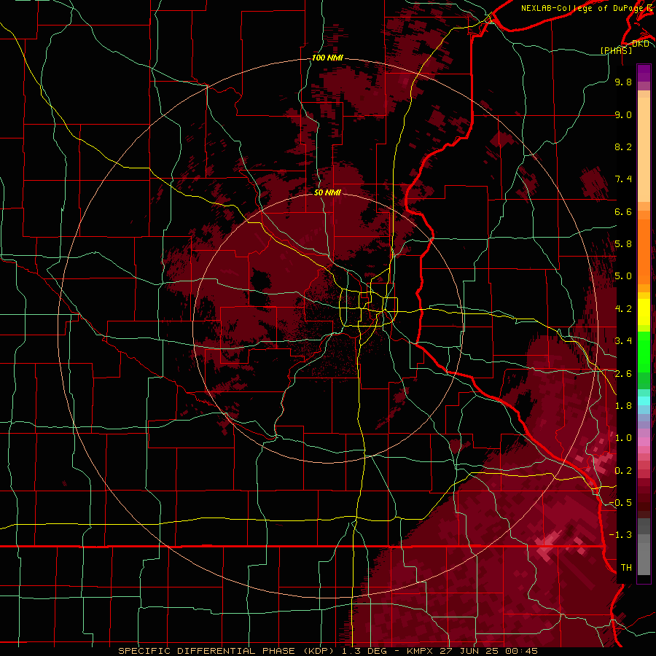Click the 9.0 value on the color scale
The width and height of the screenshot is (656, 656).
coord(623,114)
